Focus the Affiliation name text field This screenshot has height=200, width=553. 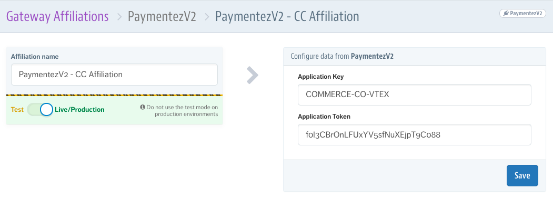coord(114,75)
